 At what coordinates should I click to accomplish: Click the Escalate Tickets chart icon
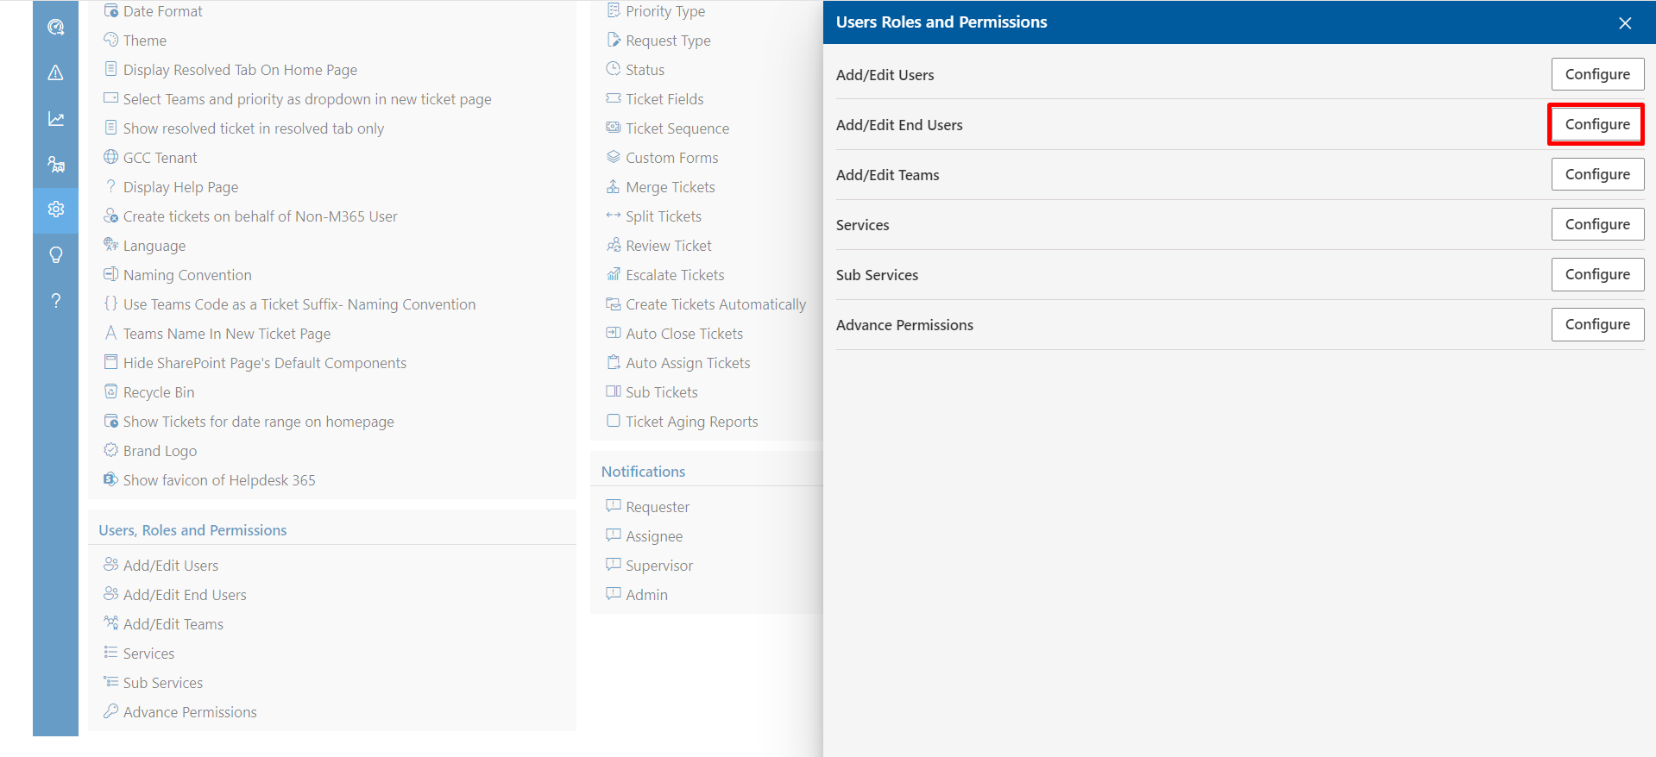[x=614, y=274]
